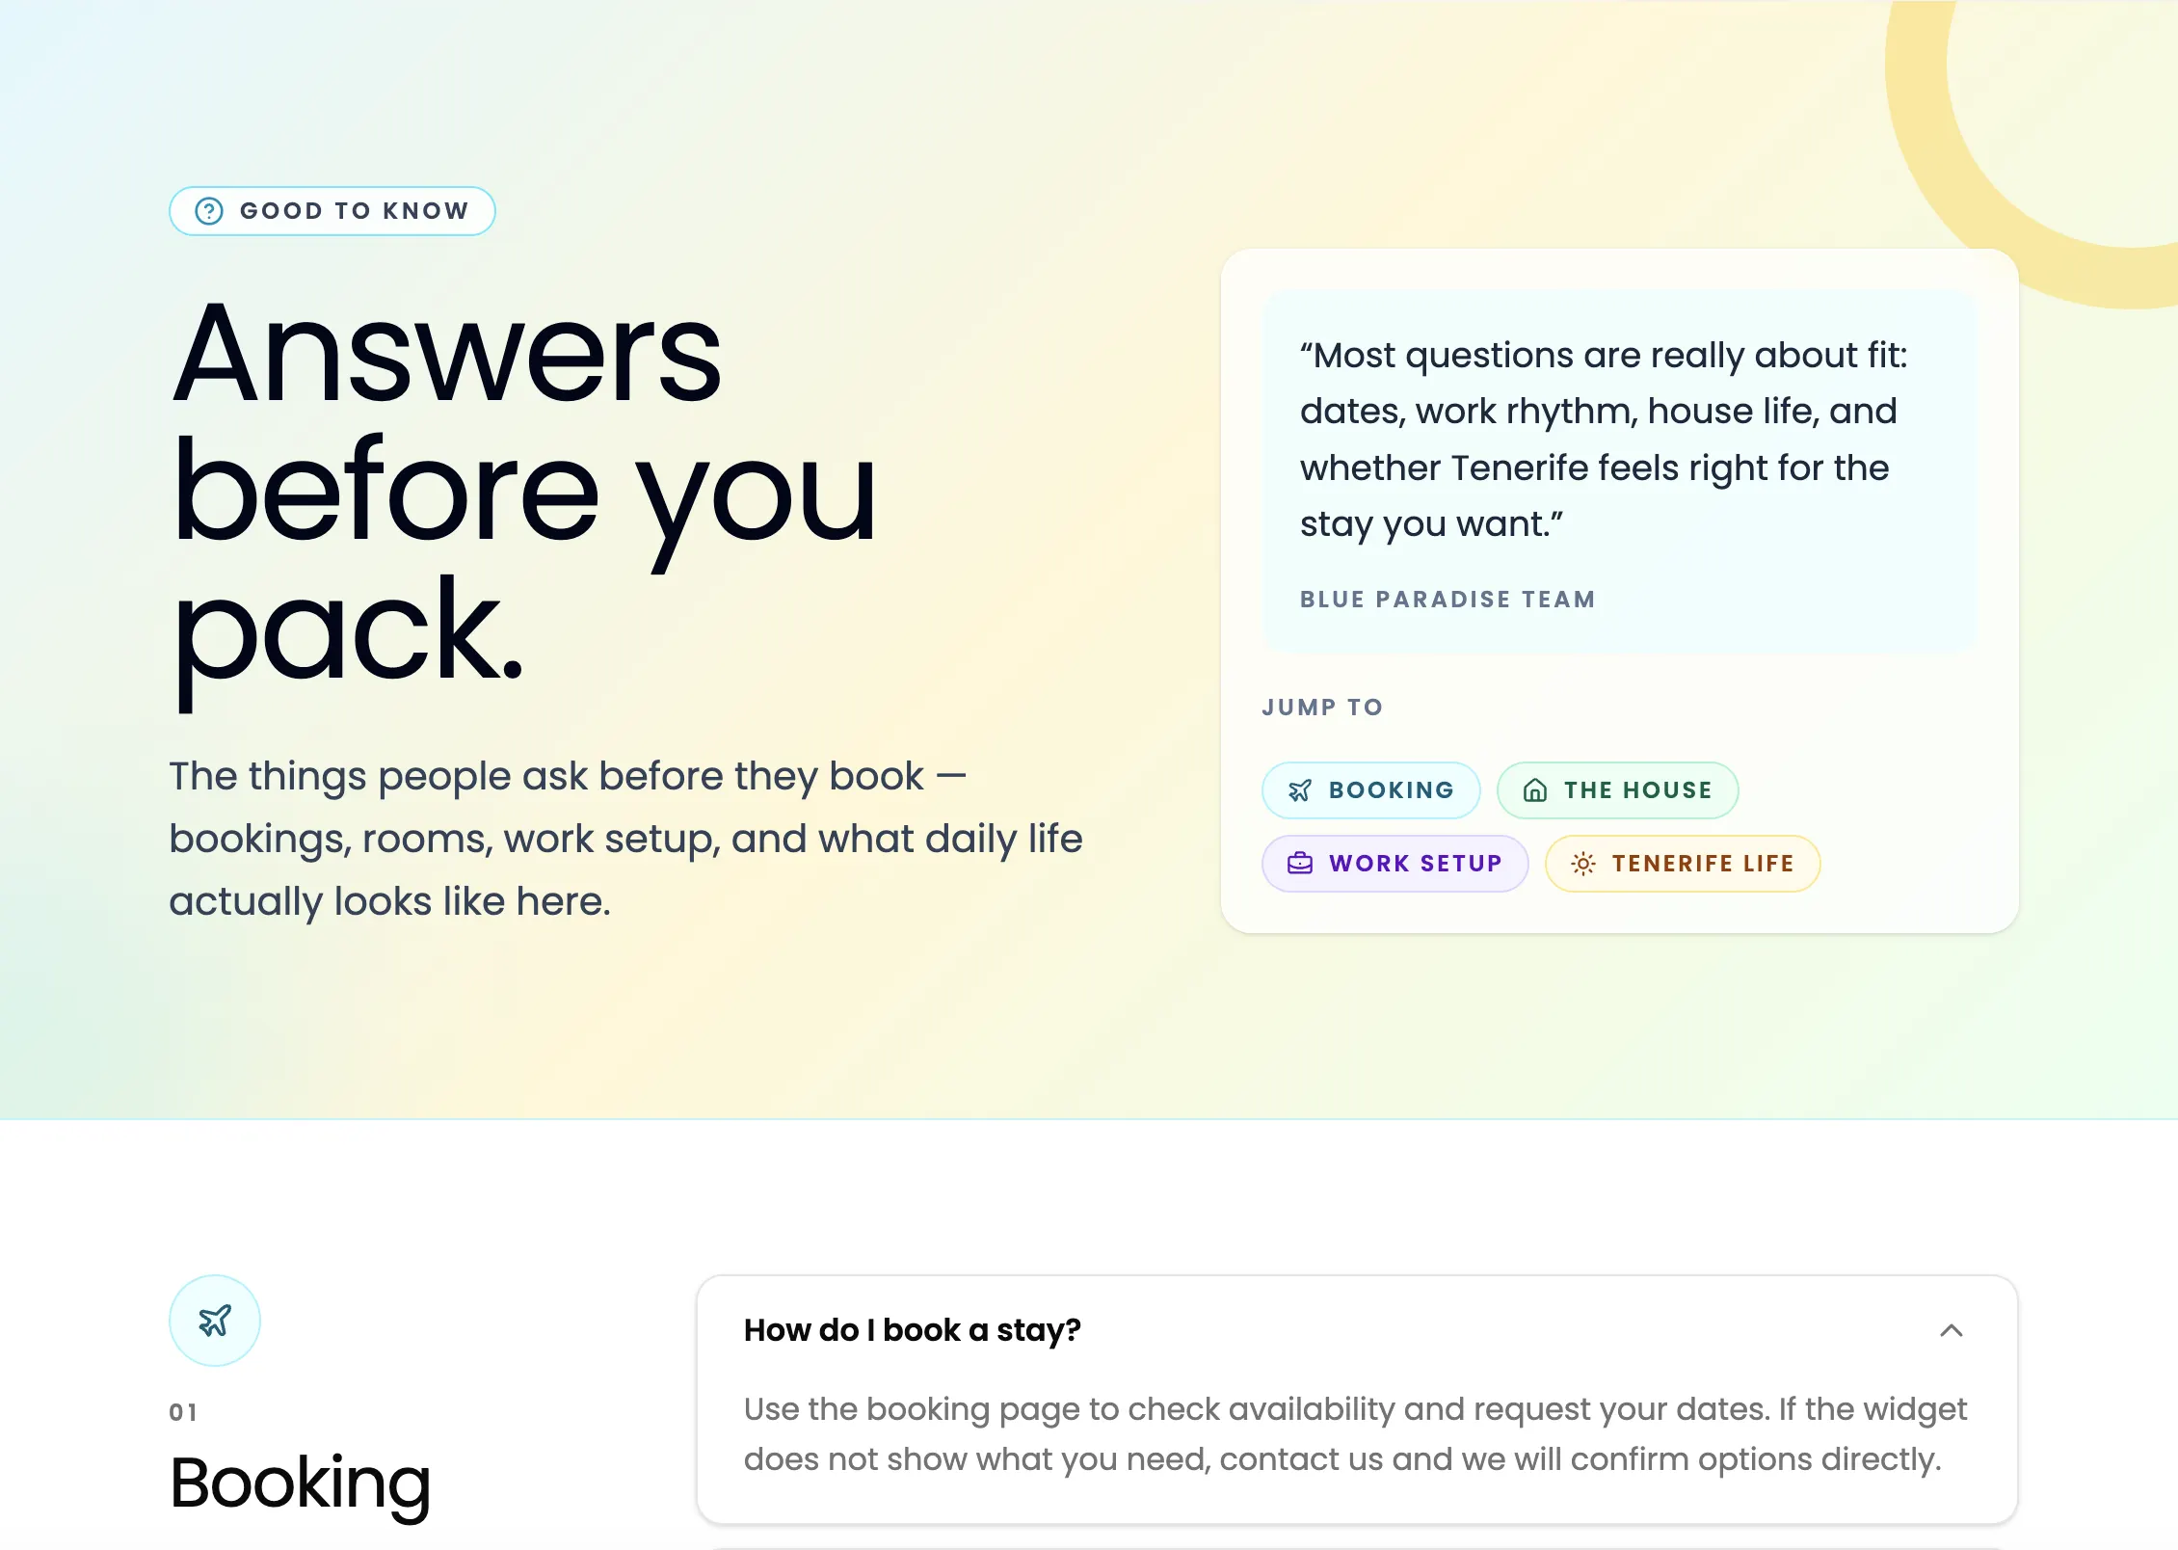Click the '01' section number
This screenshot has width=2178, height=1550.
click(183, 1412)
